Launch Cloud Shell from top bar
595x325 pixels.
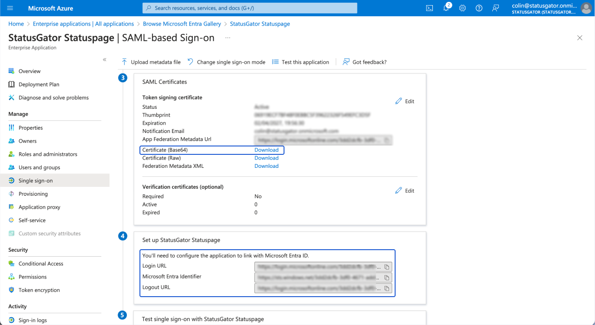click(430, 8)
